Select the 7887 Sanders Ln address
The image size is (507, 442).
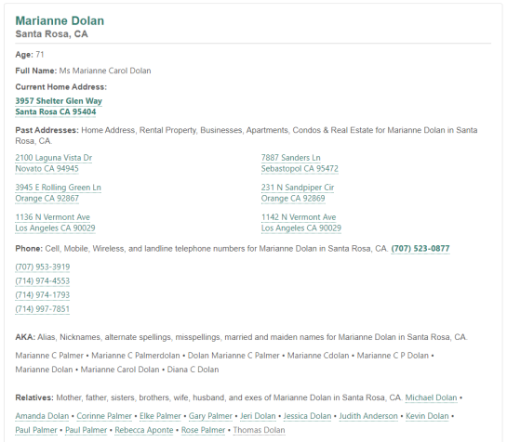point(290,158)
